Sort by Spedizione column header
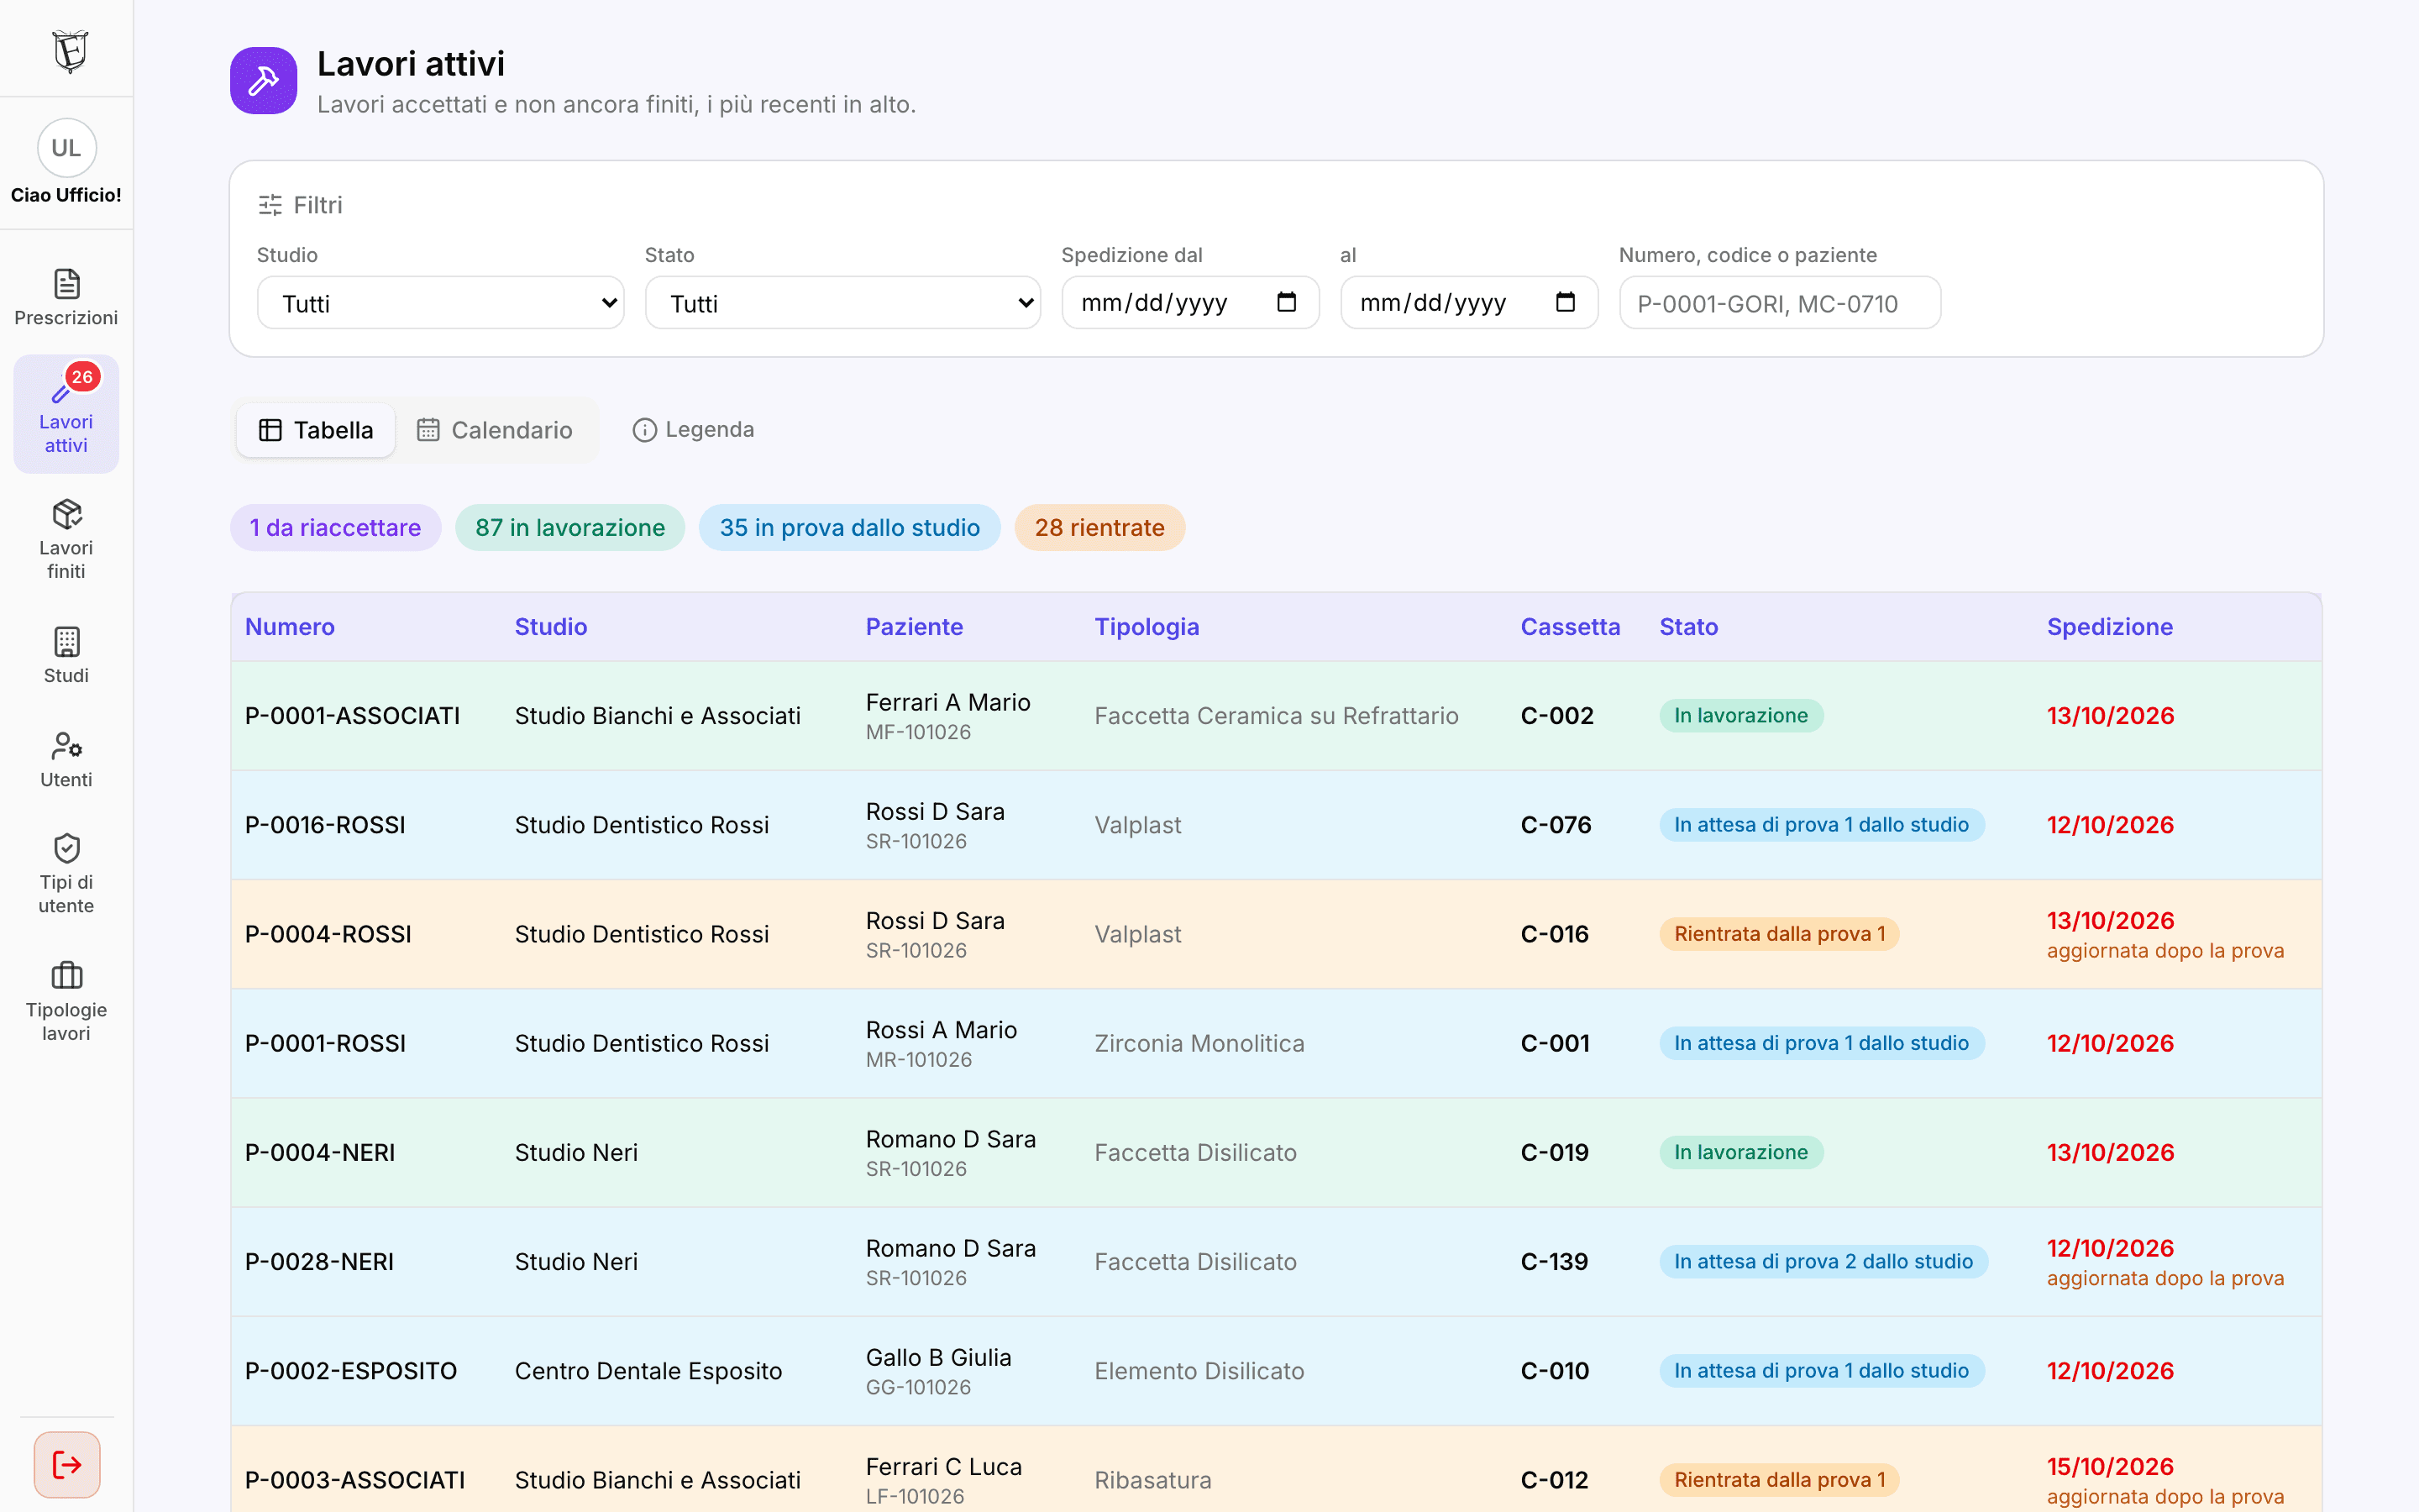2419x1512 pixels. click(2109, 627)
